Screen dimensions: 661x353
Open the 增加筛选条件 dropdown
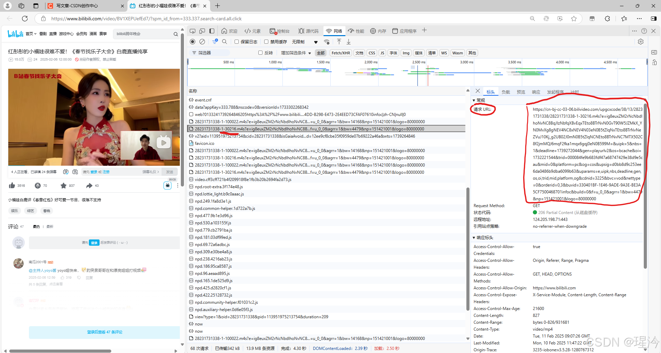pos(296,53)
